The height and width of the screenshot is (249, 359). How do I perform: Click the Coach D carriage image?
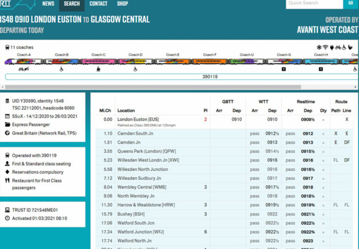[136, 61]
